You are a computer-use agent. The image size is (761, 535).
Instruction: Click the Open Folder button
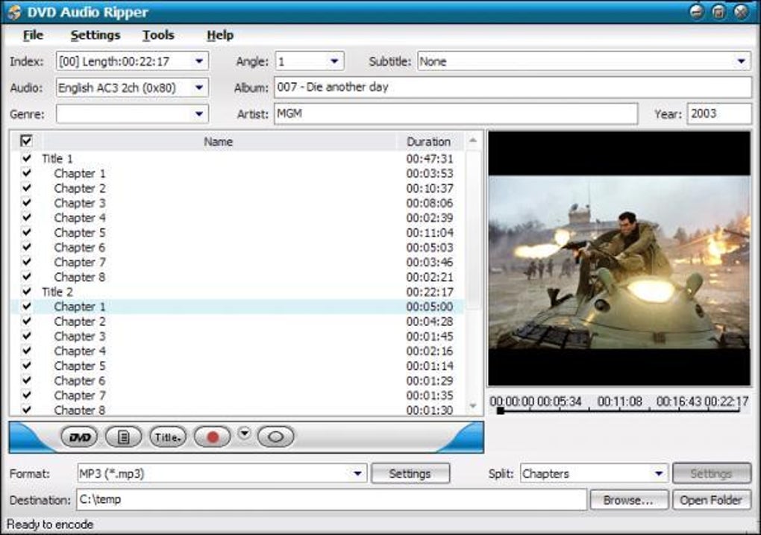tap(712, 500)
